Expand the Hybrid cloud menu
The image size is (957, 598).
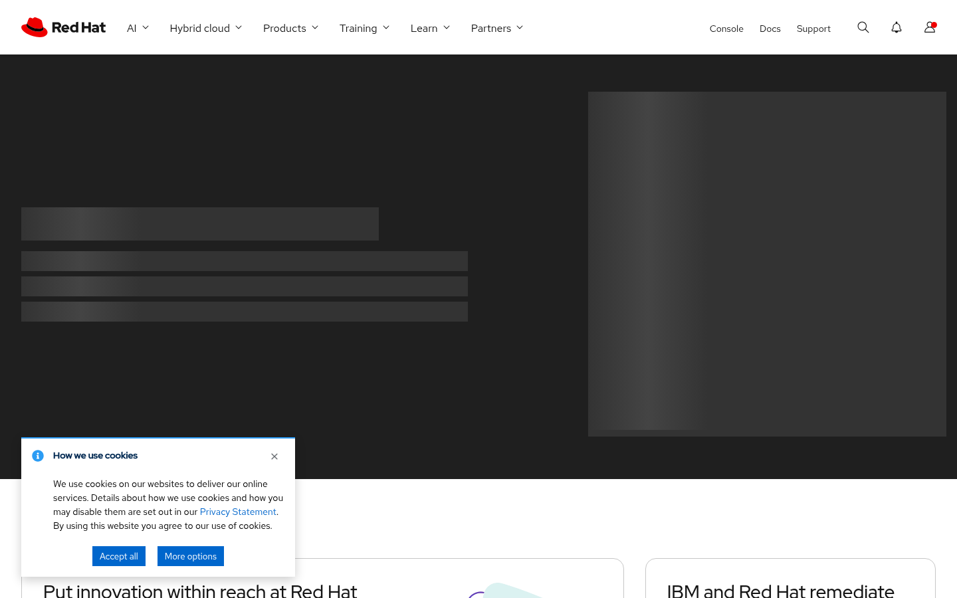(205, 28)
